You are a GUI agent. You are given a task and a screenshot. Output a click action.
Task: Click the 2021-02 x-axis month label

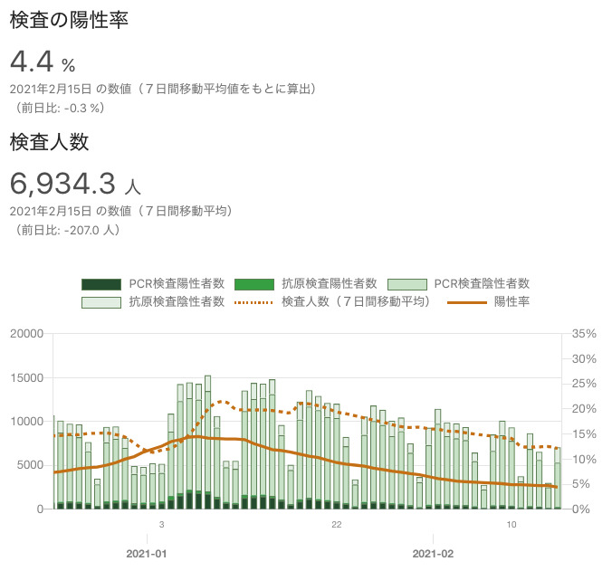[x=433, y=552]
